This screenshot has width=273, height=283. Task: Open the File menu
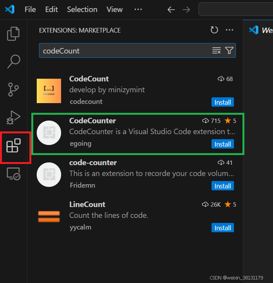(30, 9)
